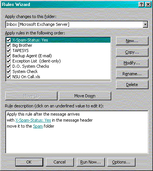Edit the X-Spam-Status: Yes underlined link
The width and height of the screenshot is (153, 171).
point(33,120)
